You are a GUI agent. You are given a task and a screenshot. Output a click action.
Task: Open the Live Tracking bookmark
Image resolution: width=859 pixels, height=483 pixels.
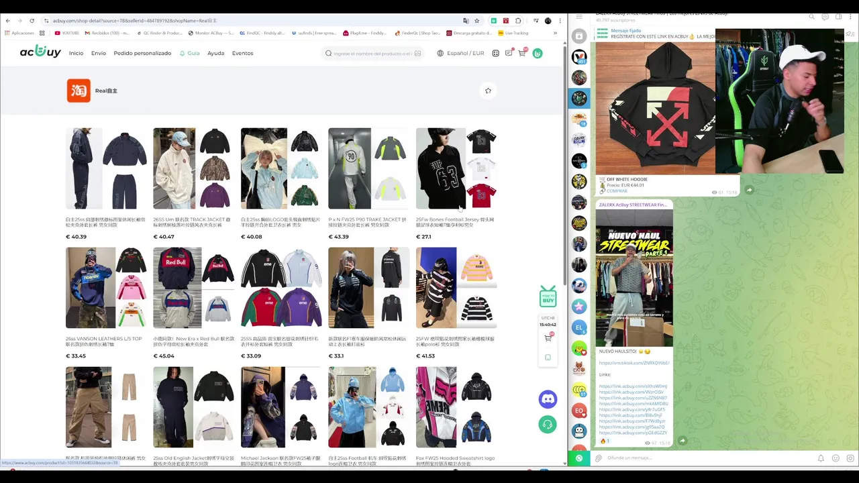[x=513, y=33]
